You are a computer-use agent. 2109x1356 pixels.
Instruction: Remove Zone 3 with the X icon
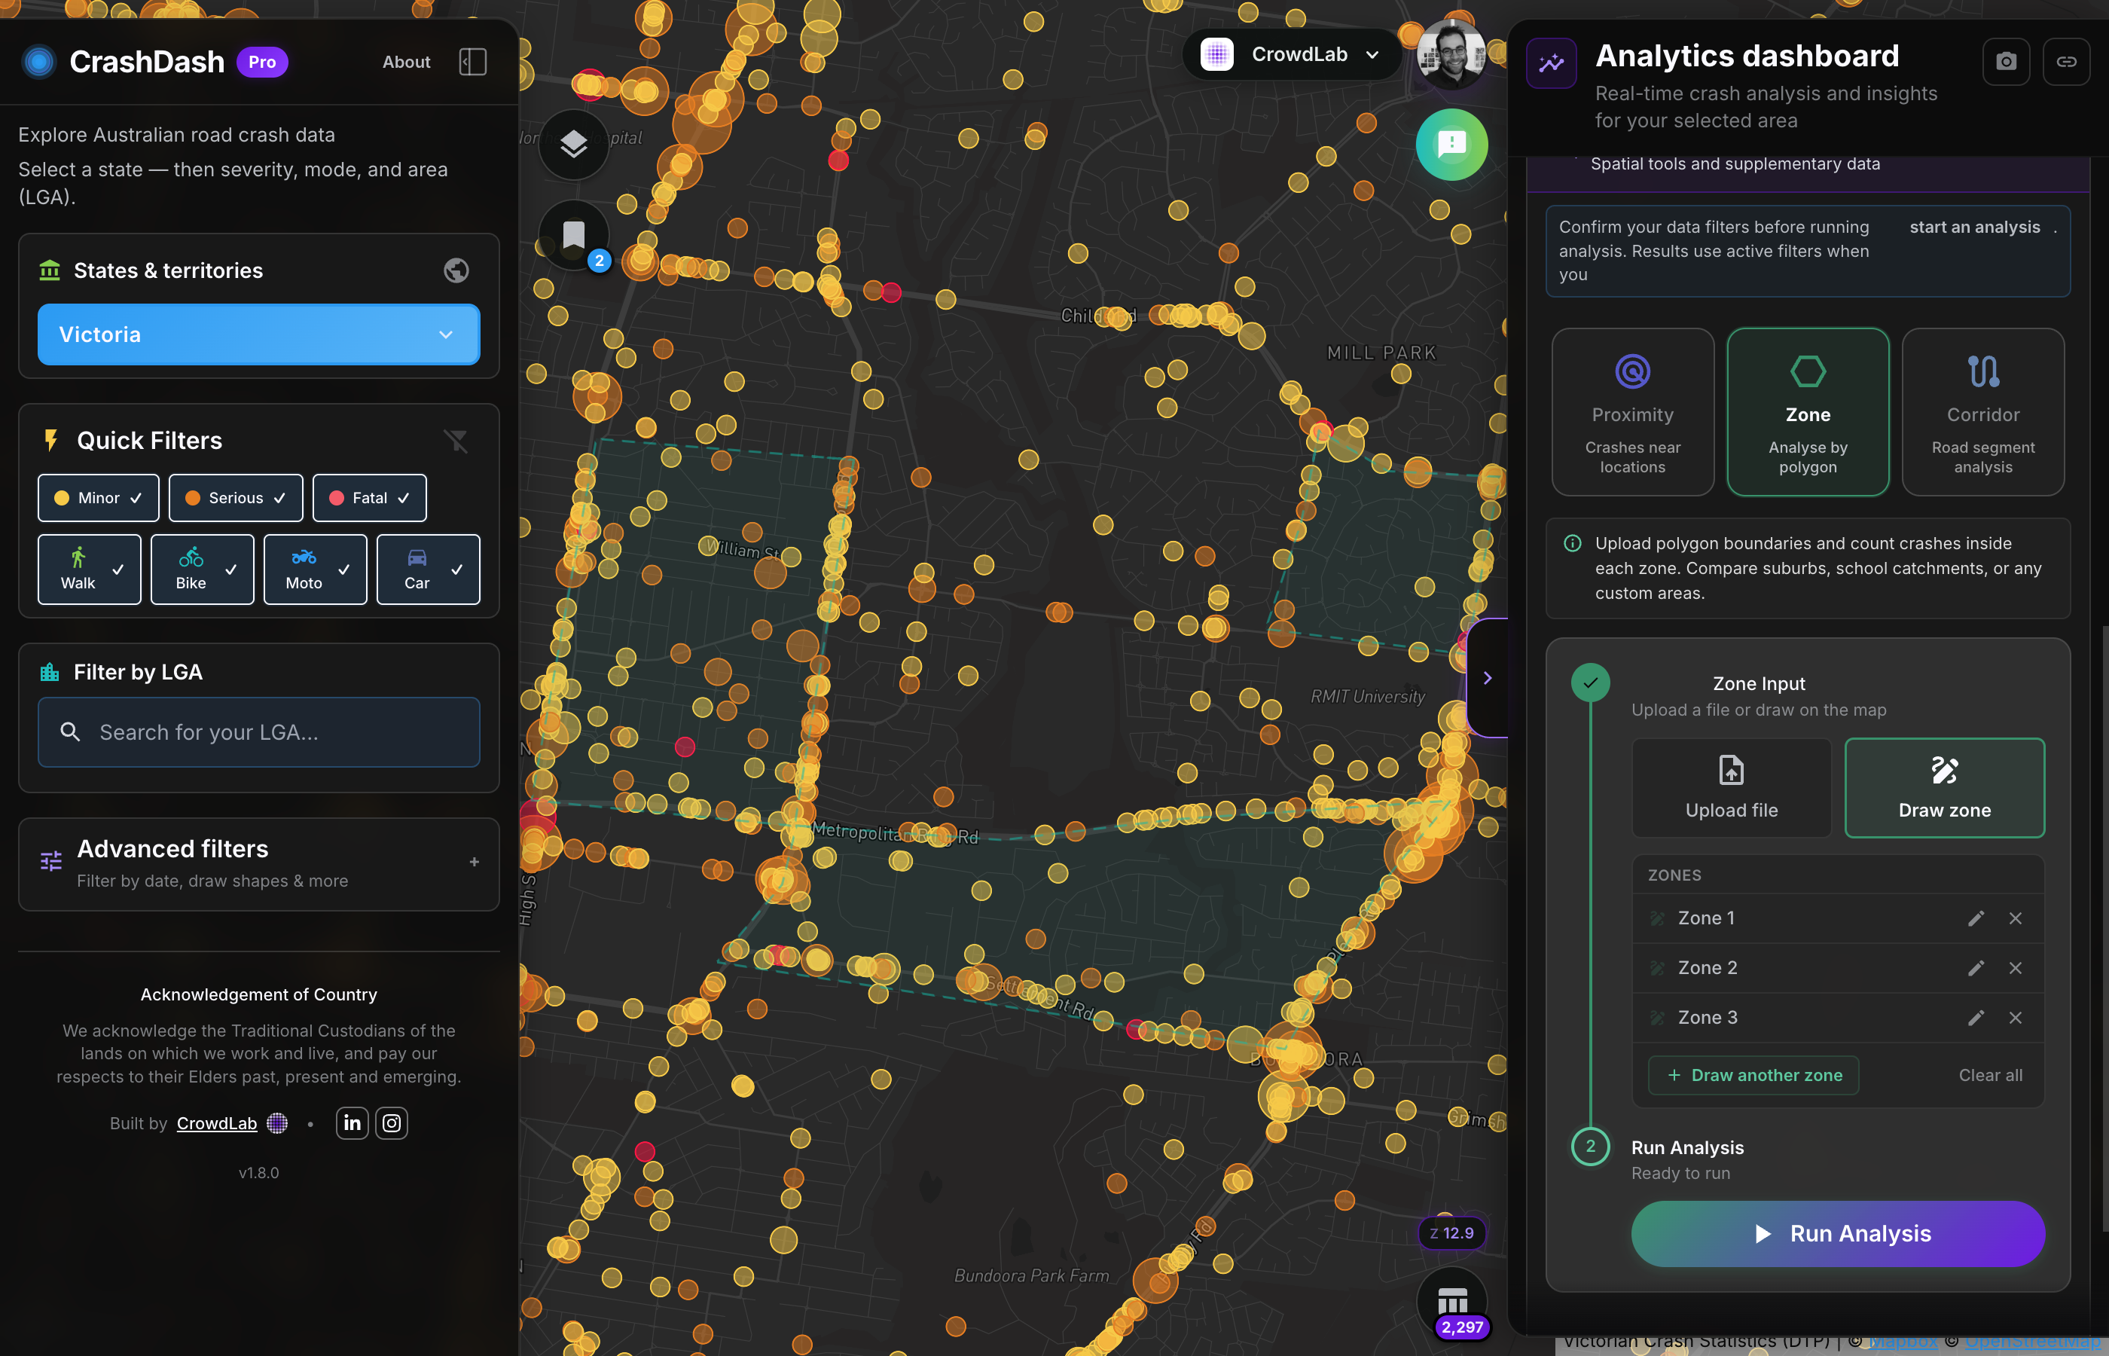pyautogui.click(x=2015, y=1018)
